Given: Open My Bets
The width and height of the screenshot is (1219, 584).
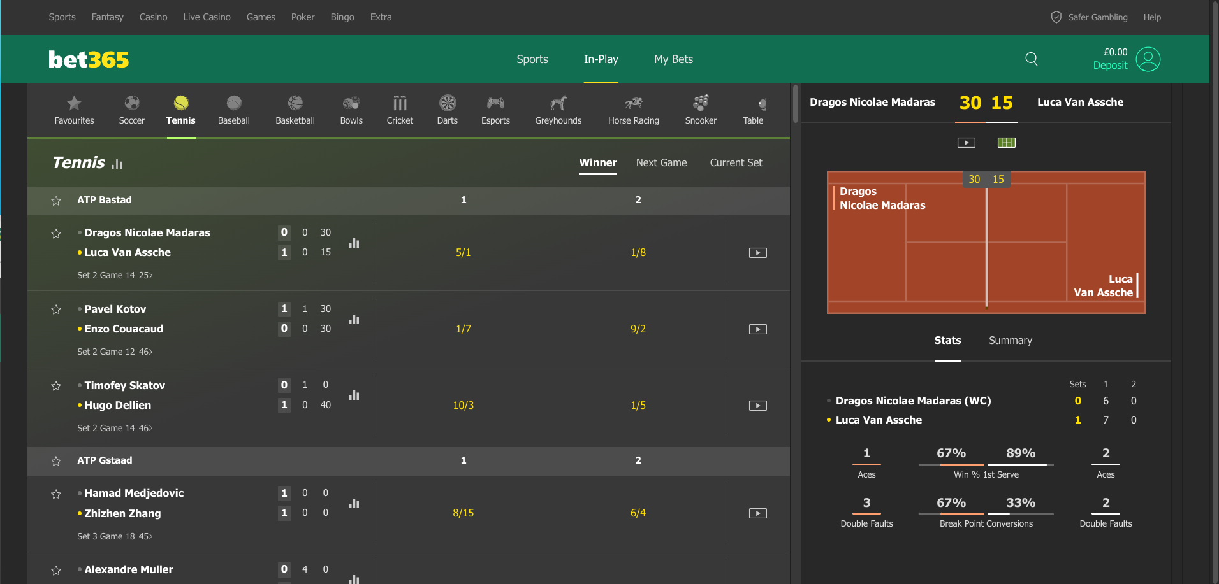Looking at the screenshot, I should [x=673, y=59].
